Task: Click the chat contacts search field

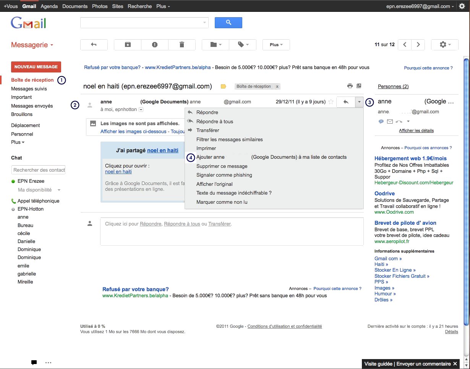Action: point(38,170)
